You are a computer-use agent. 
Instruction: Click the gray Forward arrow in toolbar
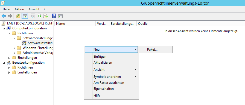coord(10,16)
